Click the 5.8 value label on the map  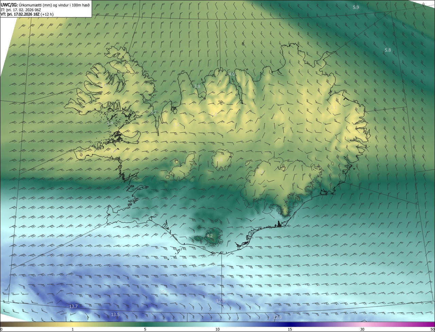pyautogui.click(x=388, y=50)
